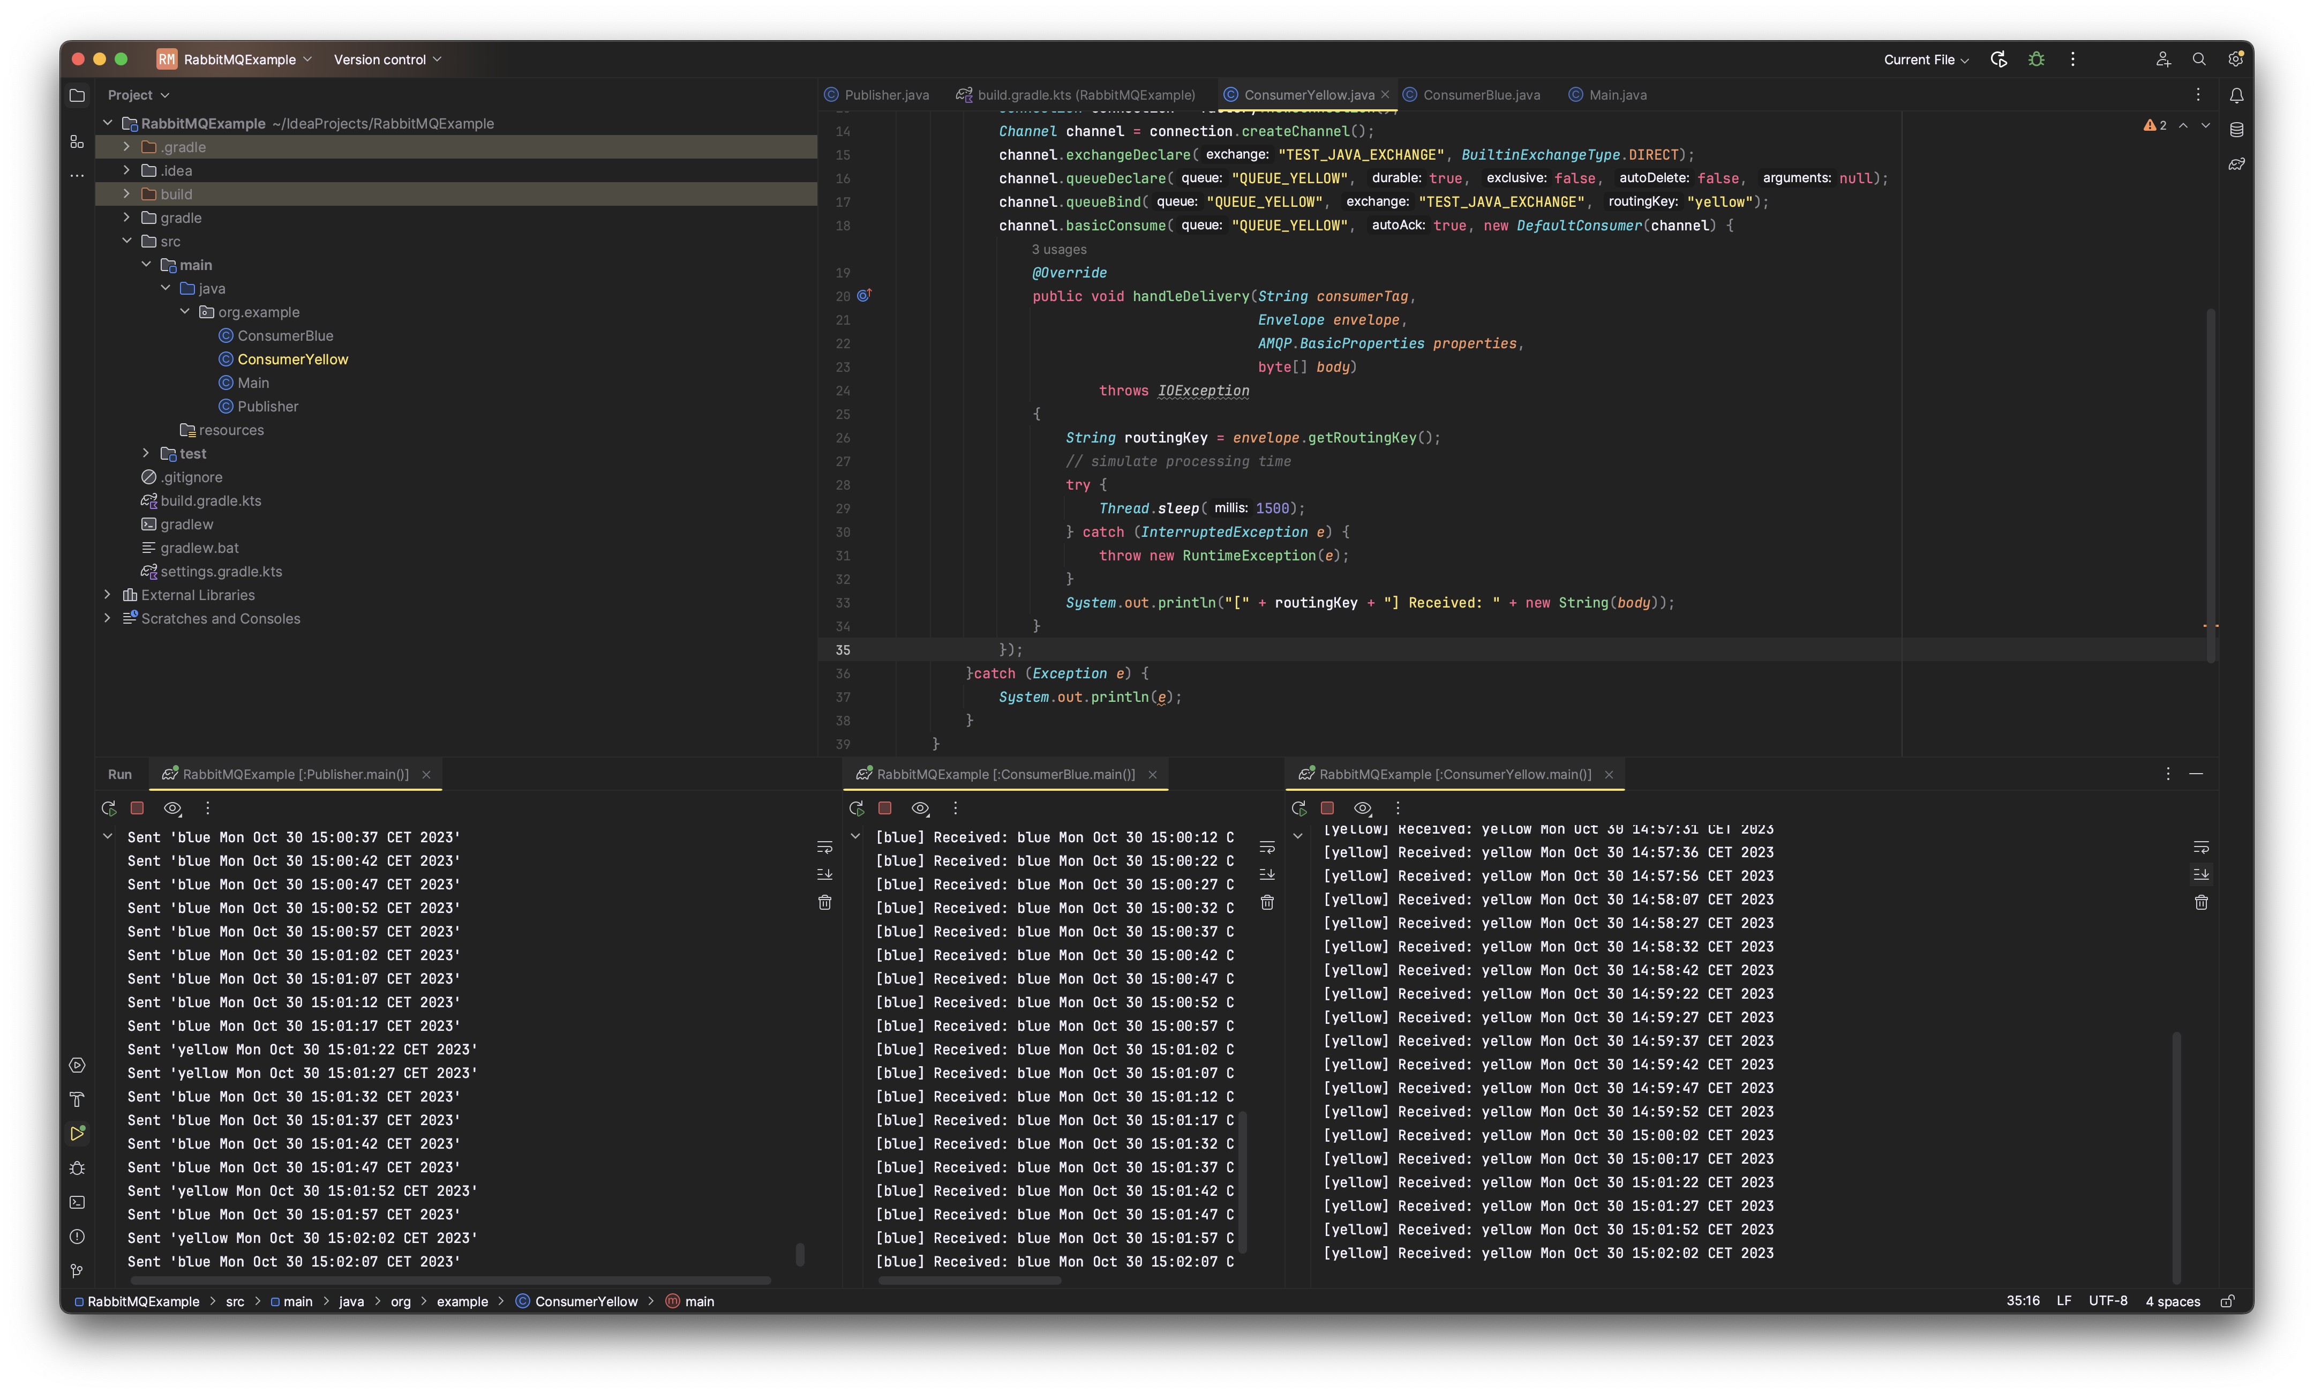Open the Structure tool window icon
2314x1393 pixels.
pos(77,142)
